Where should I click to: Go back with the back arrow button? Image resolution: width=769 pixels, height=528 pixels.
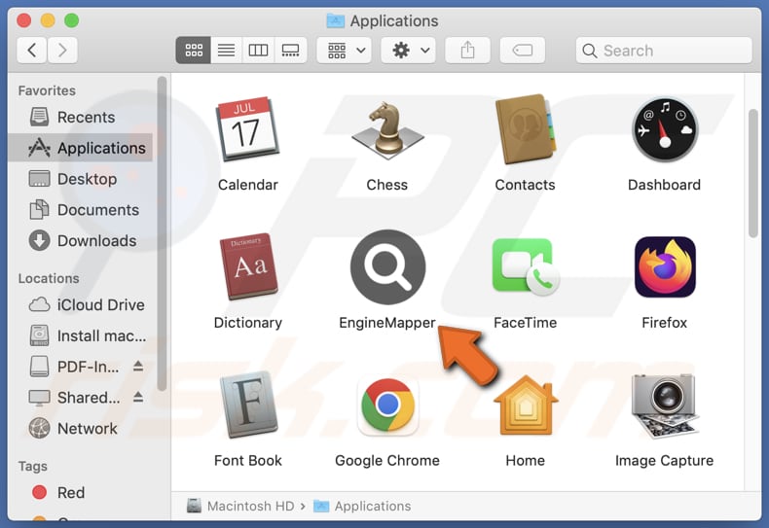tap(32, 51)
